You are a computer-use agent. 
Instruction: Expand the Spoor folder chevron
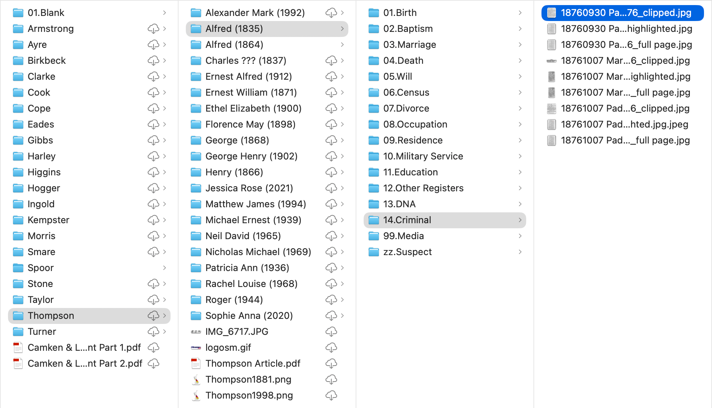pyautogui.click(x=164, y=268)
